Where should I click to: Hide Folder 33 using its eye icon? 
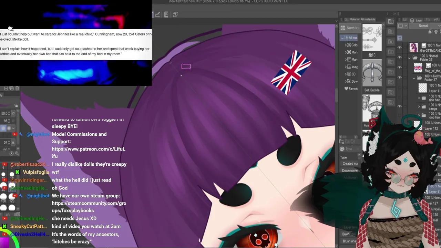coord(400,58)
